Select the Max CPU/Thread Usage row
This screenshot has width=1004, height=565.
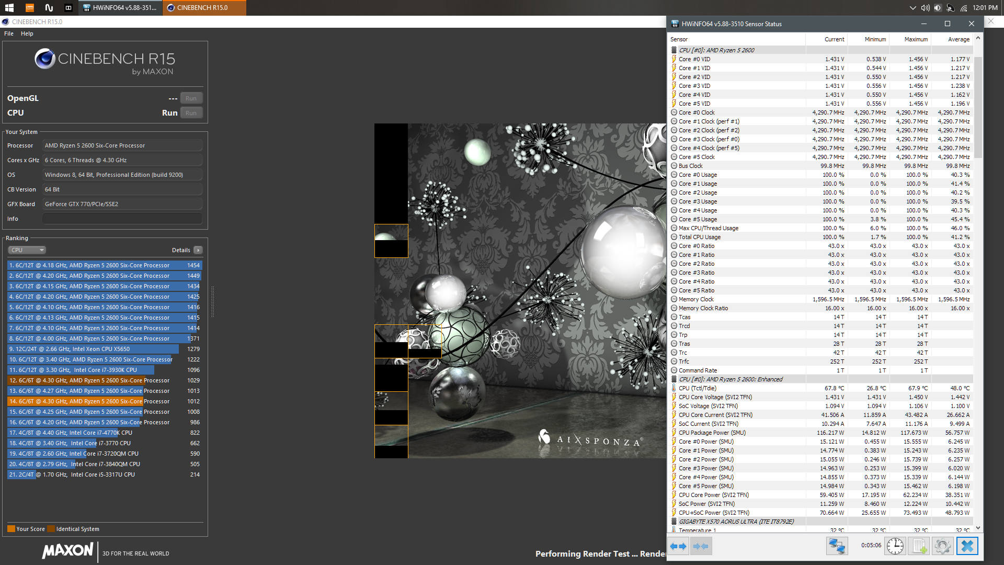[821, 228]
